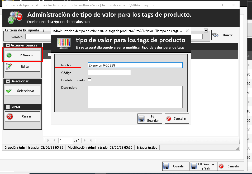This screenshot has height=174, width=252.
Task: Go to last page in pager
Action: 91,140
